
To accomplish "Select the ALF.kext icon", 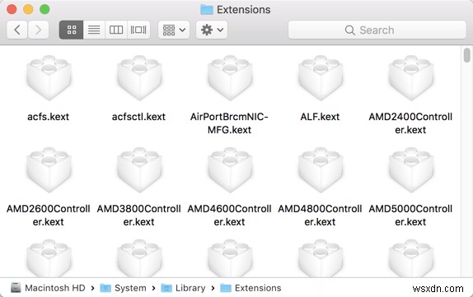I will (x=320, y=77).
